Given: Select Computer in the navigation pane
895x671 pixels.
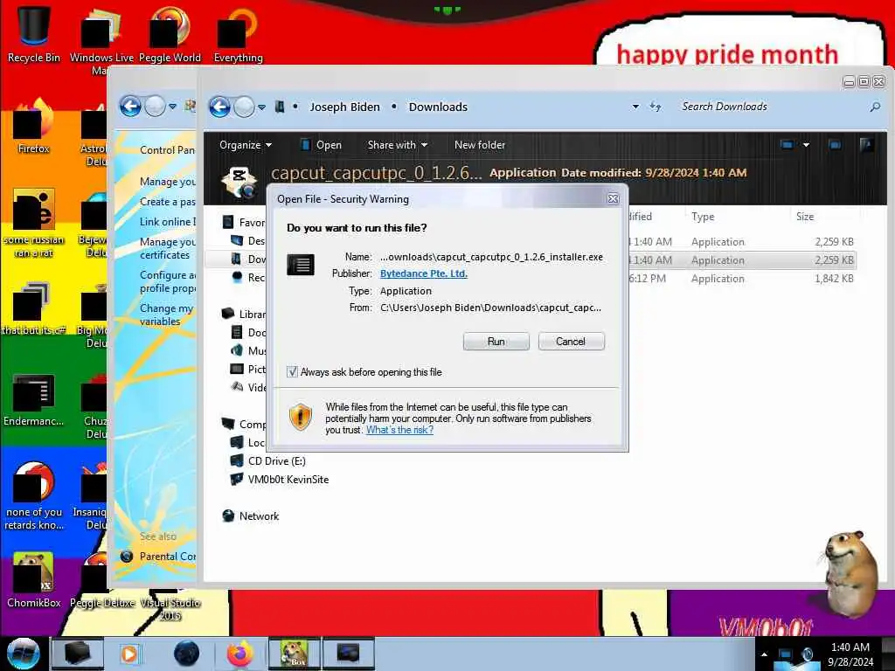Looking at the screenshot, I should (x=252, y=425).
